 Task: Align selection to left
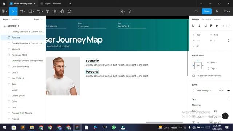193,26
